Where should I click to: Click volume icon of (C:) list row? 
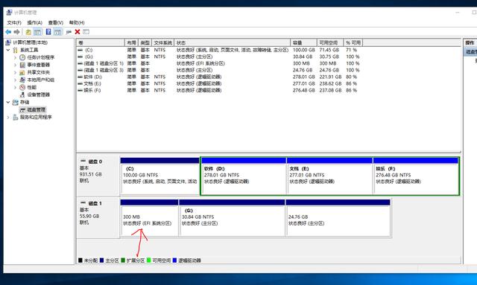80,50
